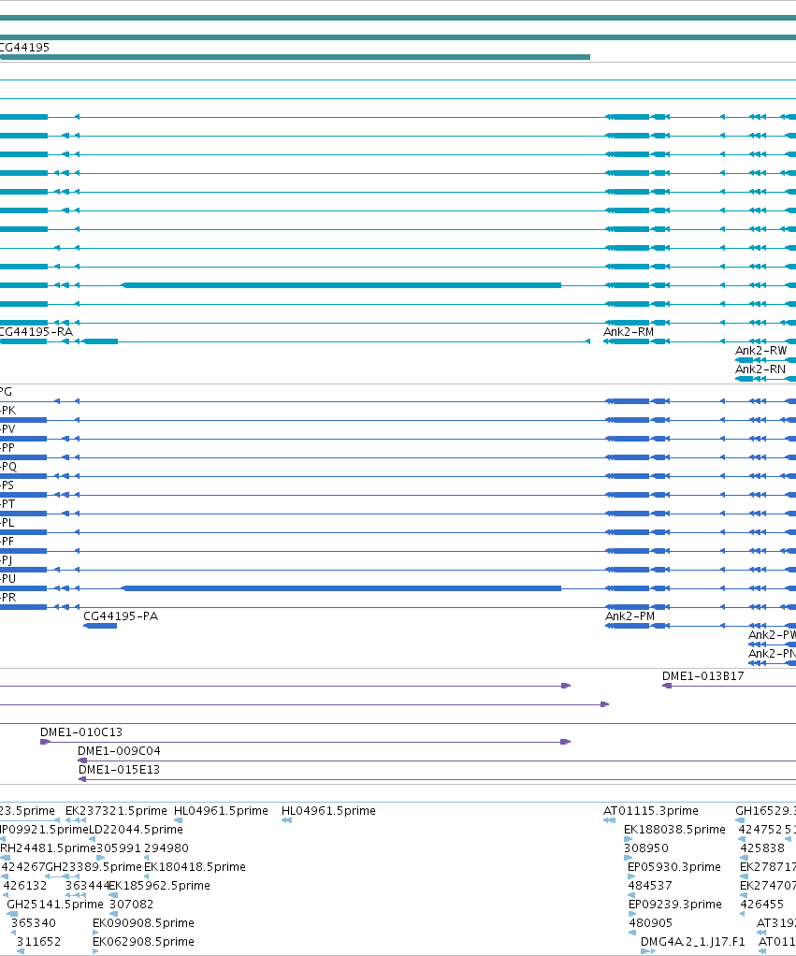Click EST EP09239.3prime
796x956 pixels.
[x=675, y=905]
